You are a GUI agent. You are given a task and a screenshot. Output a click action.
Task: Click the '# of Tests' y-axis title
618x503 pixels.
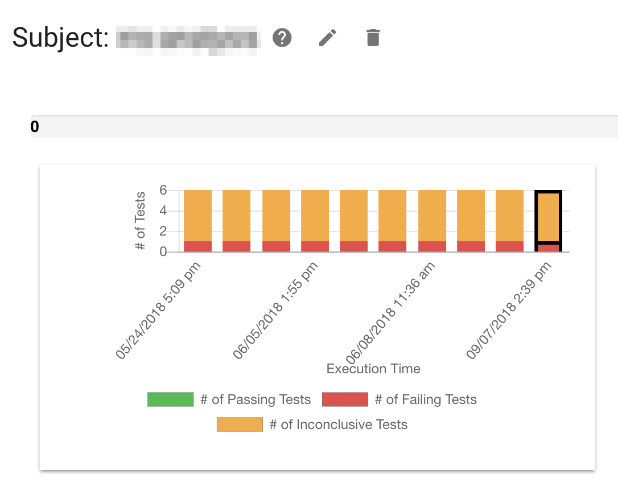141,222
